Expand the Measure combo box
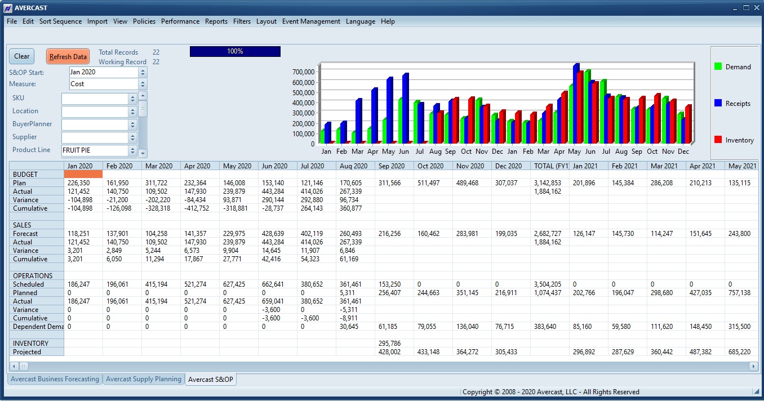 tap(143, 84)
